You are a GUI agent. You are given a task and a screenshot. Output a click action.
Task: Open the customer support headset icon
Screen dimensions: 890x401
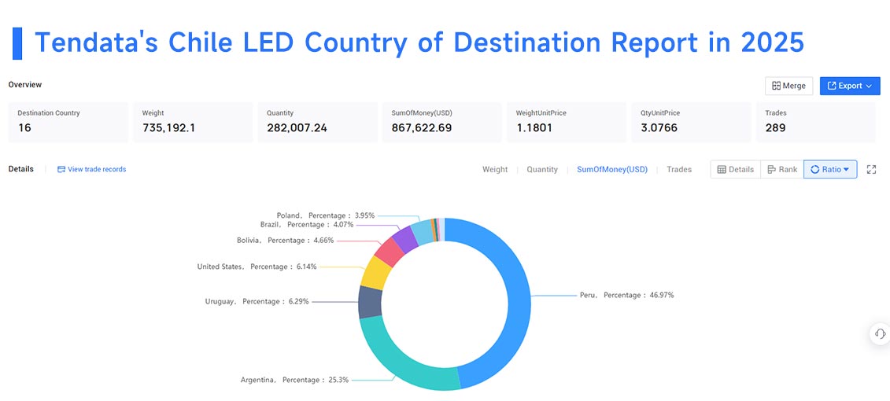tap(881, 333)
